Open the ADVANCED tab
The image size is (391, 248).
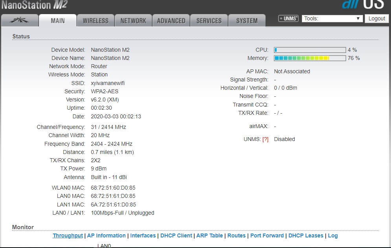point(171,20)
